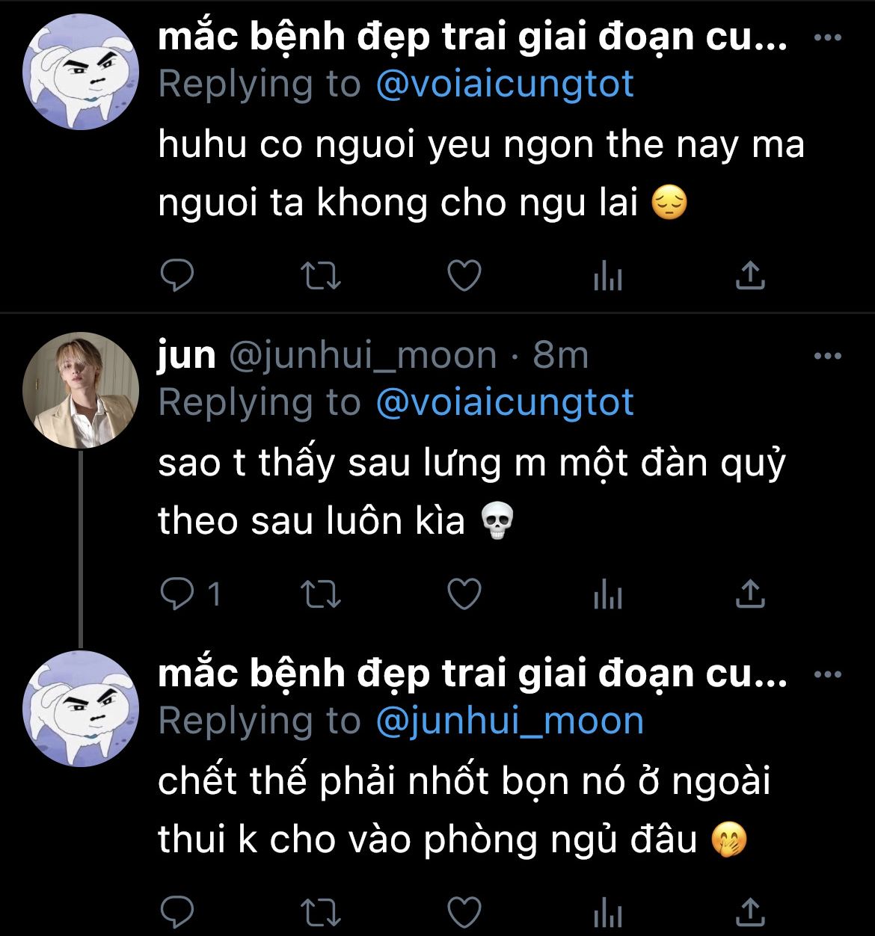875x936 pixels.
Task: Open @junhui_moon mention in last reply
Action: point(509,721)
